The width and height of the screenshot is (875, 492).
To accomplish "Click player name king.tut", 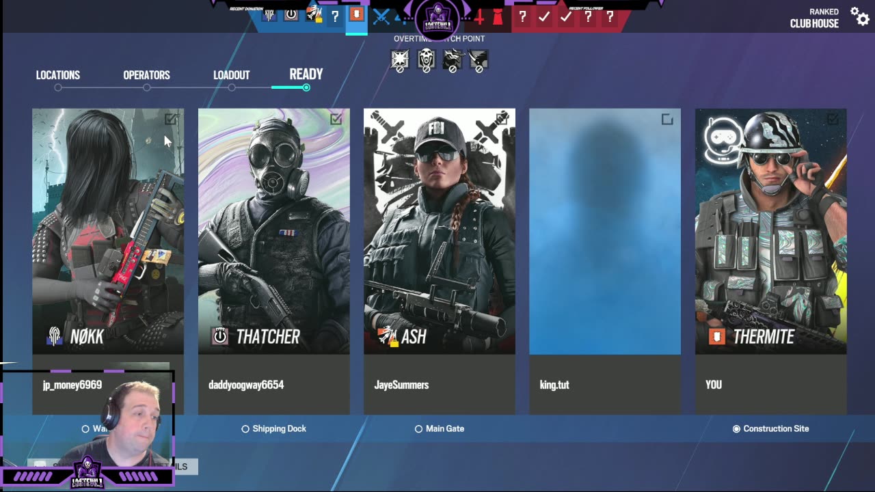I will (554, 385).
